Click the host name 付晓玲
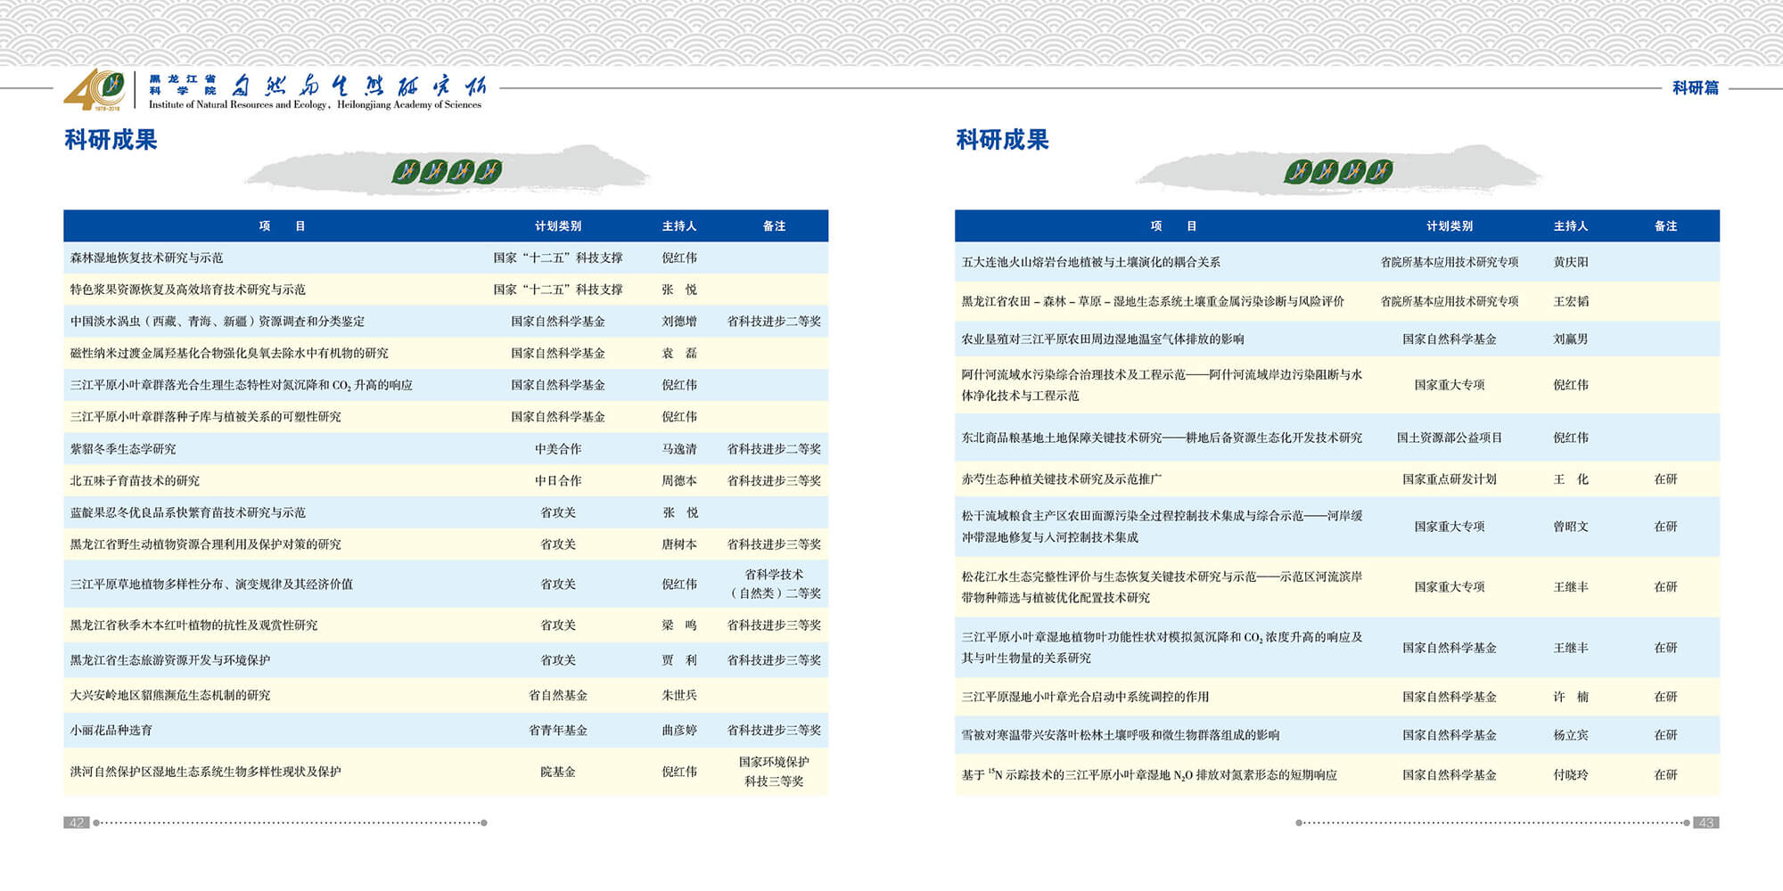The width and height of the screenshot is (1783, 891). tap(1571, 775)
